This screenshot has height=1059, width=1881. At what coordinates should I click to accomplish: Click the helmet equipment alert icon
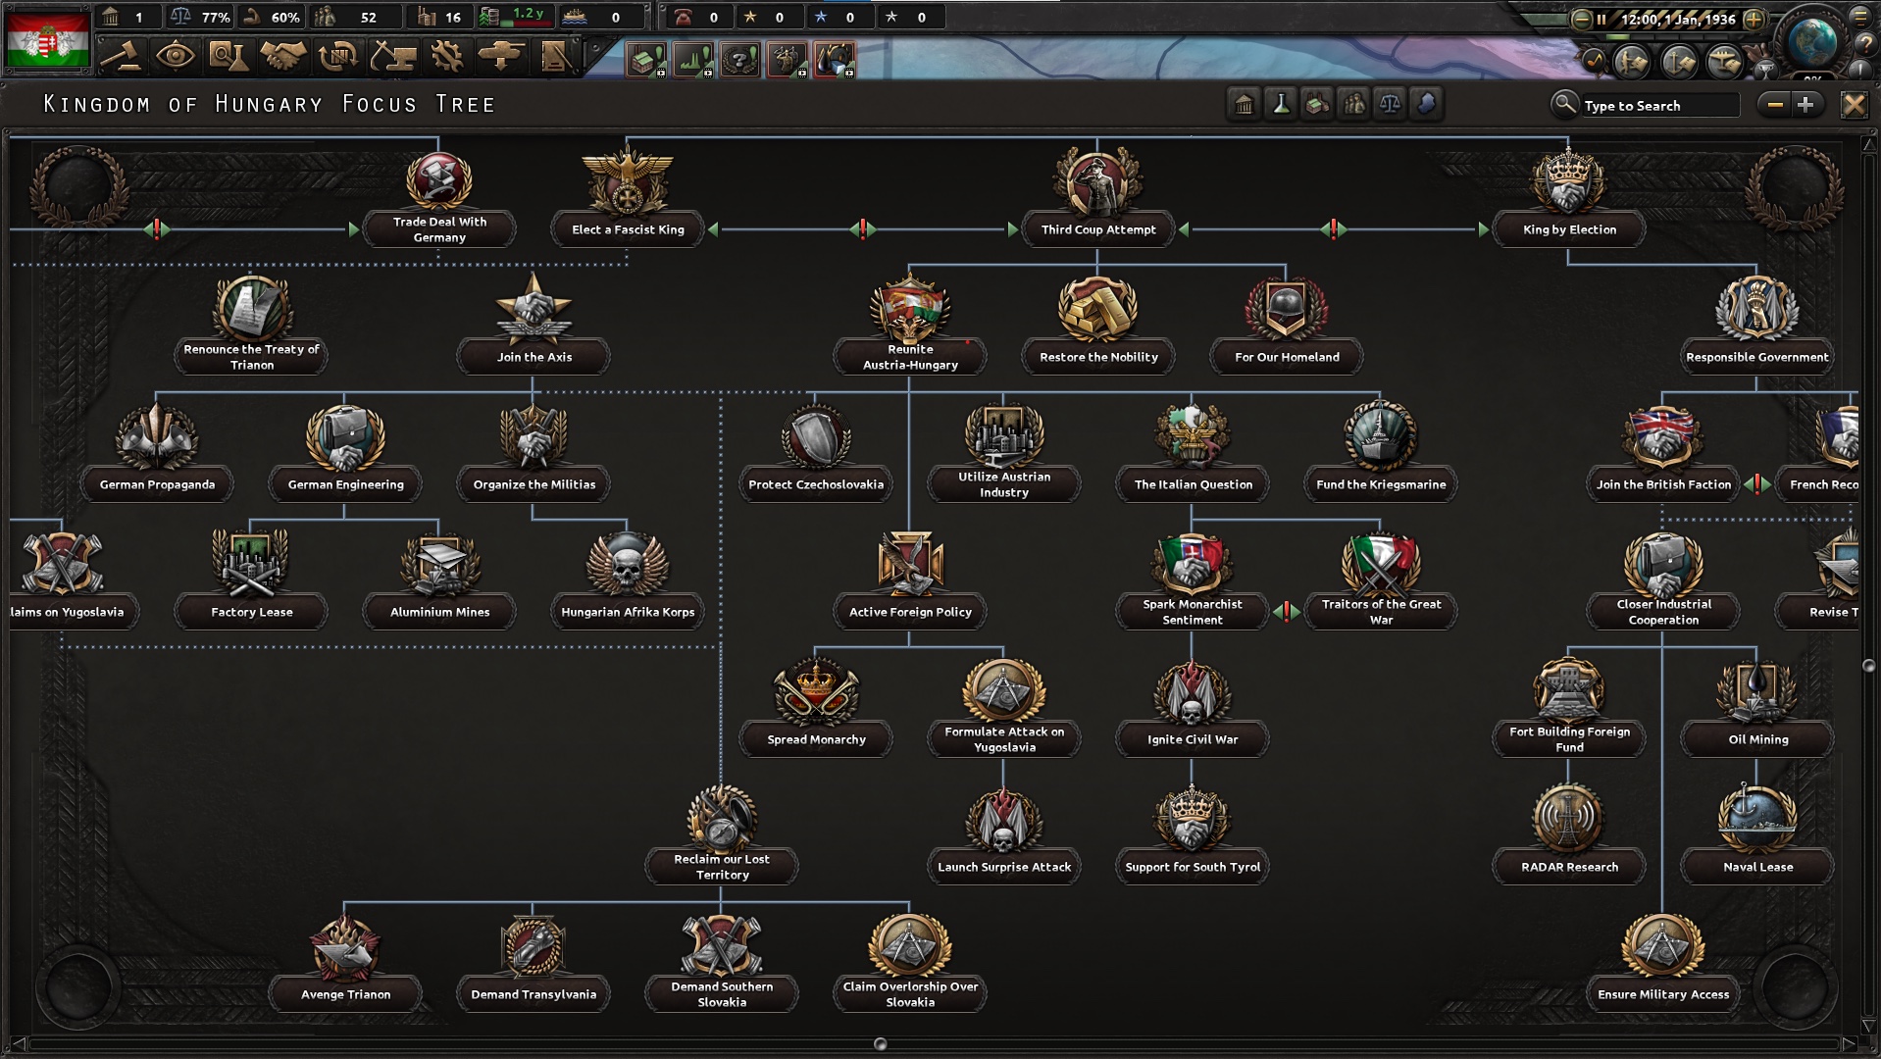[834, 60]
